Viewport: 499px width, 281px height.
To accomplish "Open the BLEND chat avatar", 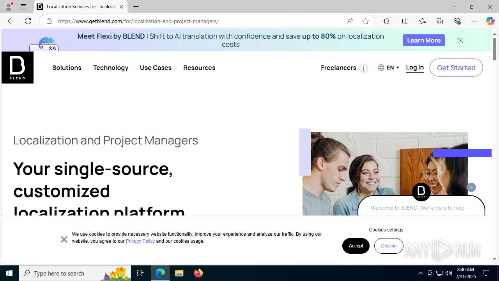I will (421, 192).
